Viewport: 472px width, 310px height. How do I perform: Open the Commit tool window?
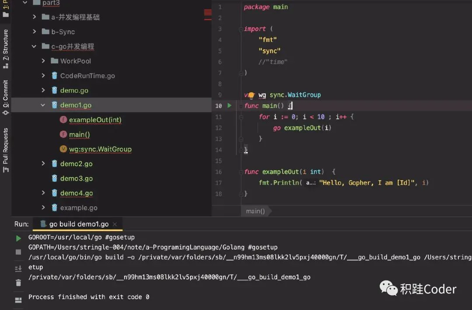tap(5, 98)
